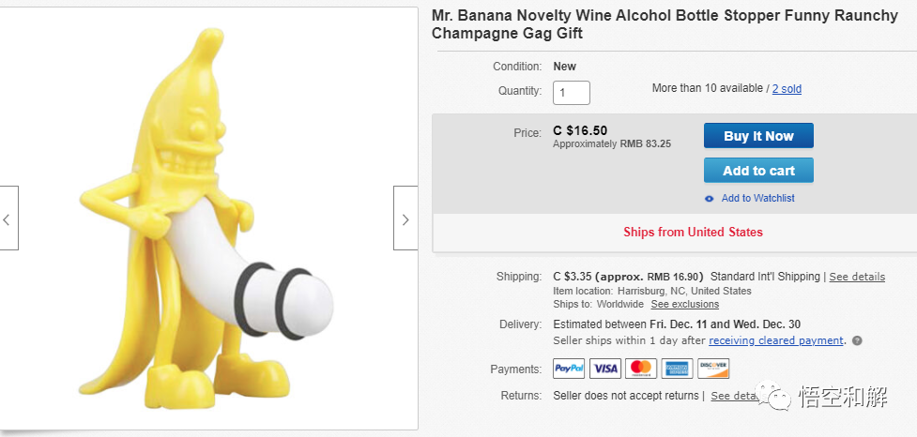Show the next product image
This screenshot has height=437, width=917.
pos(405,219)
